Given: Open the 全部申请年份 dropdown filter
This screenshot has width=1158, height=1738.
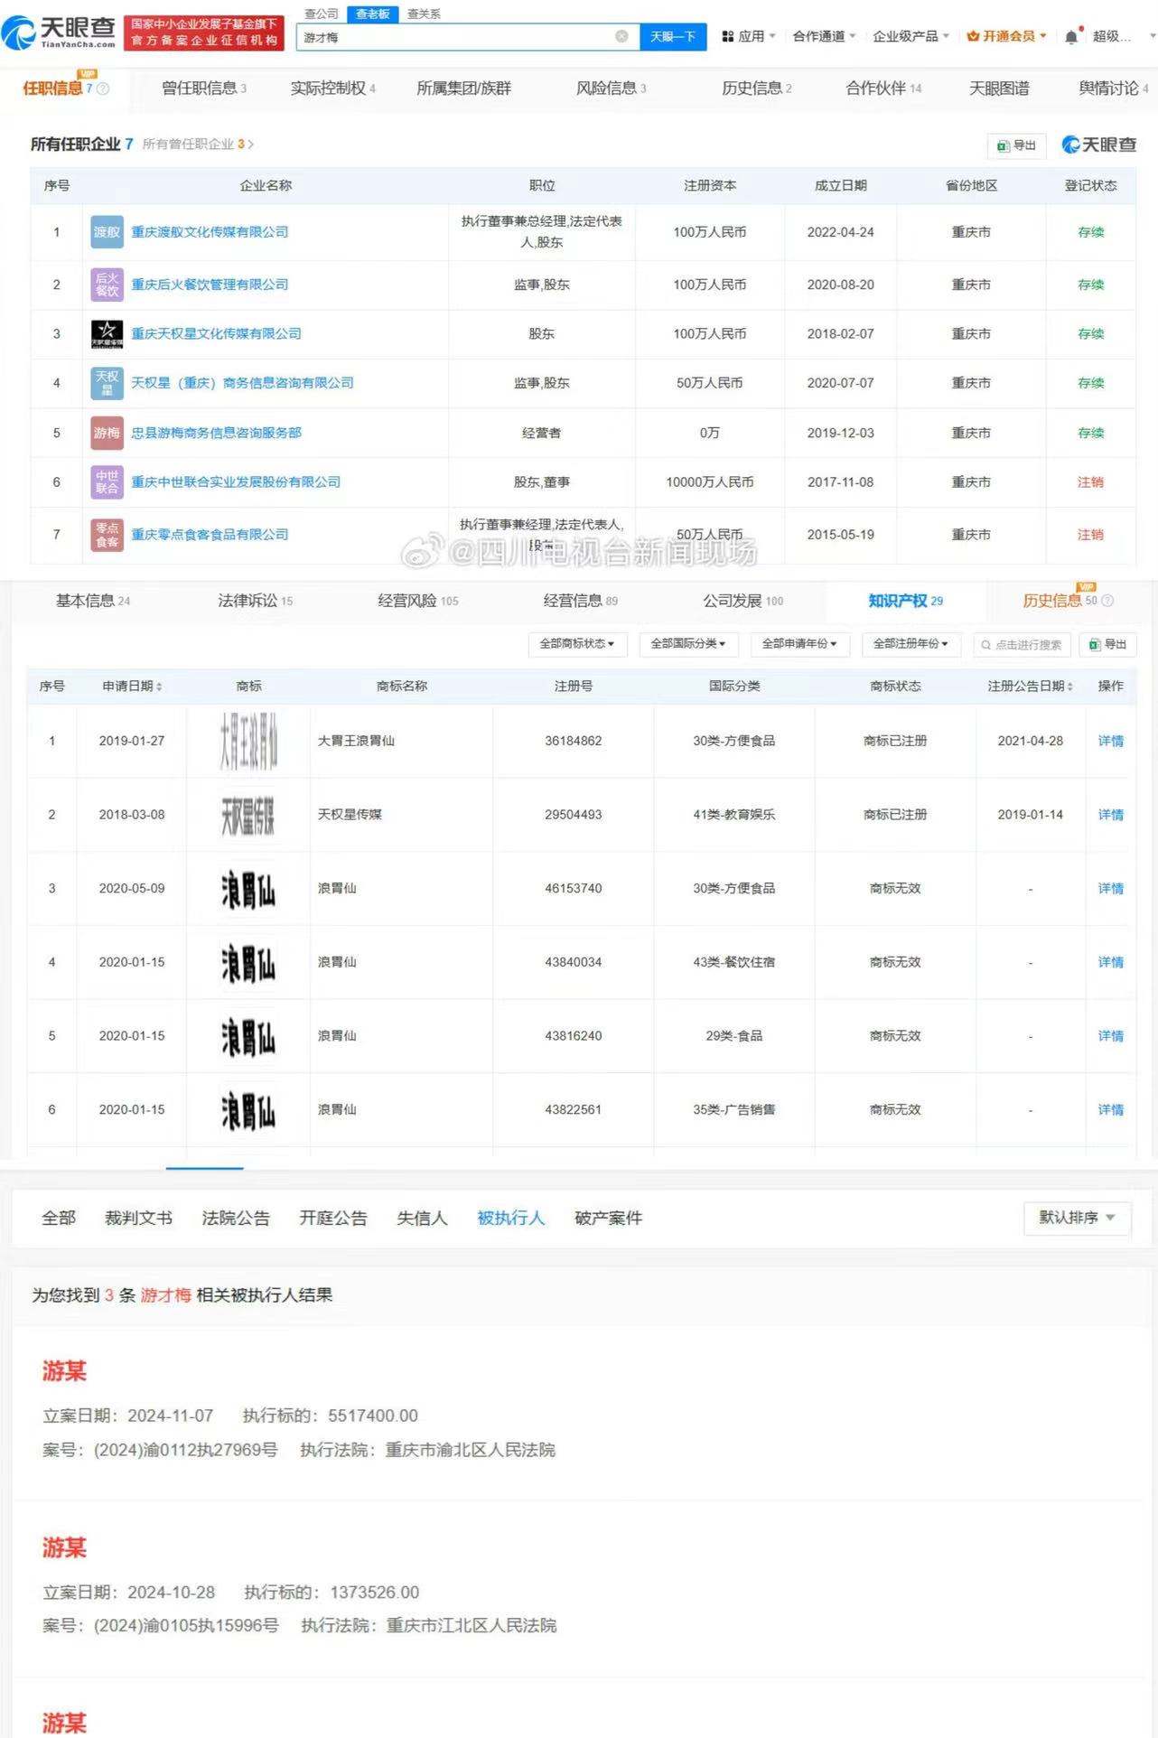Looking at the screenshot, I should coord(799,644).
